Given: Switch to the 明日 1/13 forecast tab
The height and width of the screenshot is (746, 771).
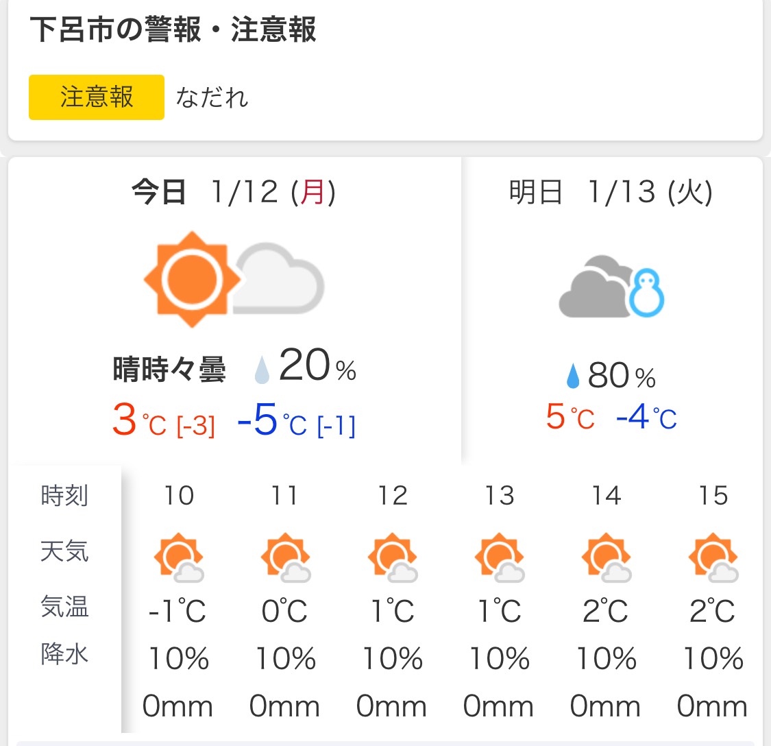Looking at the screenshot, I should 611,193.
